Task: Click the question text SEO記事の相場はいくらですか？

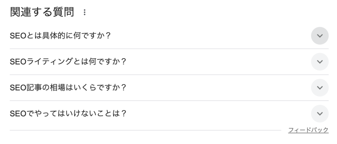Action: [x=68, y=88]
